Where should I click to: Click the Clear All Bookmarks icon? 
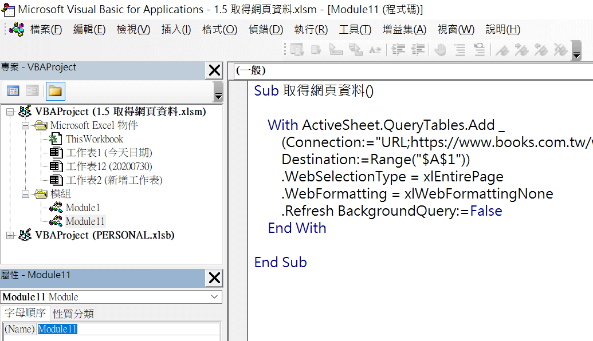(560, 49)
